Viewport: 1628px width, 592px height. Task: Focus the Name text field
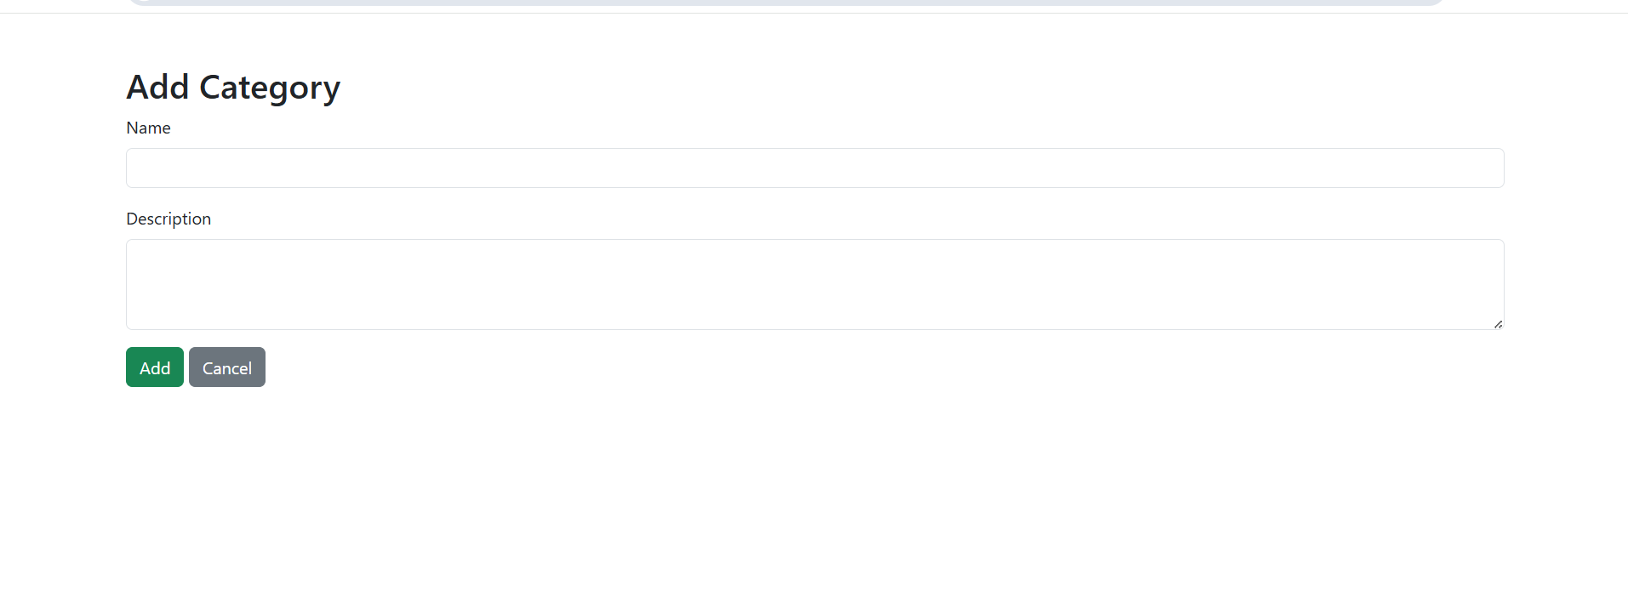tap(814, 168)
